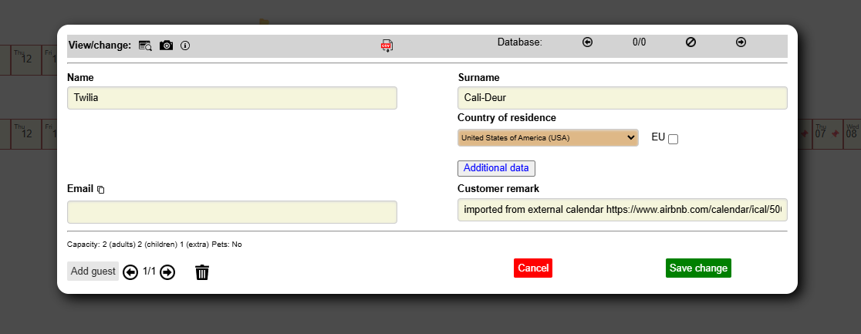Delete guest with trash can icon

[x=202, y=272]
